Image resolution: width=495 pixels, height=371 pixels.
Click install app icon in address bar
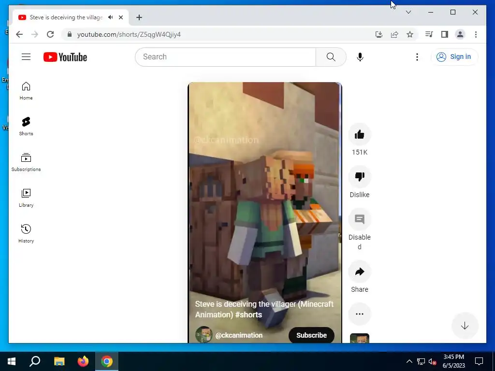[x=379, y=34]
